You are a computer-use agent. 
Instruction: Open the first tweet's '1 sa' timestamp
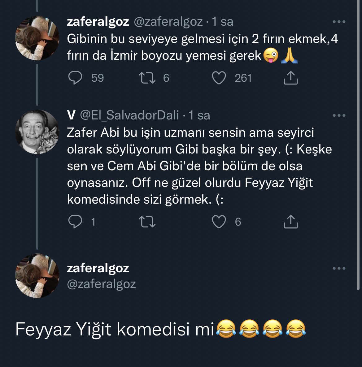coord(222,22)
